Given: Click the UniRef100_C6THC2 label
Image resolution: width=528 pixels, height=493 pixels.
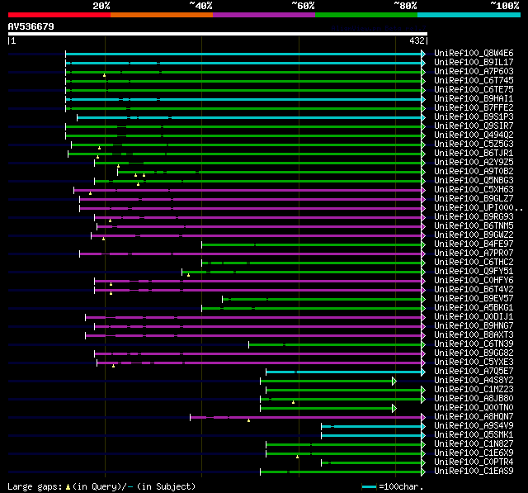Looking at the screenshot, I should 474,263.
